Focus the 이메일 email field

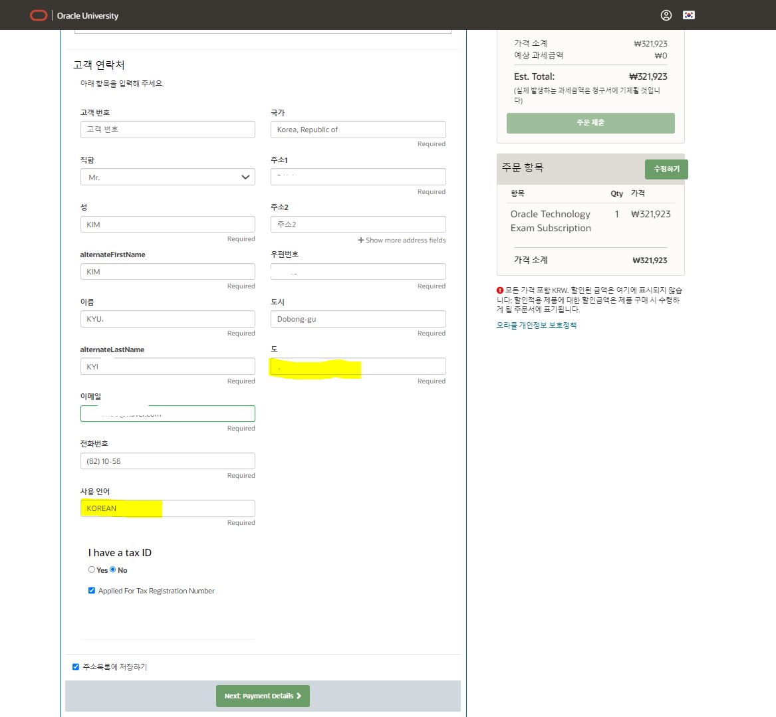[x=168, y=414]
